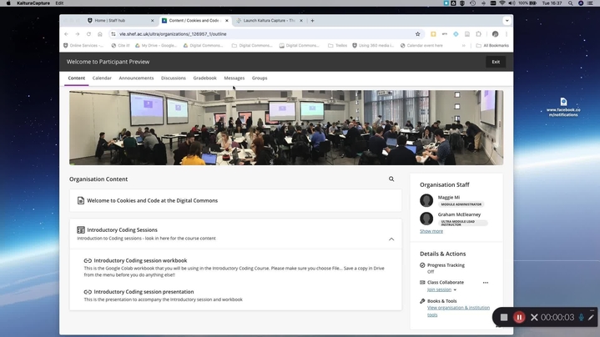This screenshot has height=337, width=600.
Task: Open the Groups tab
Action: coord(260,78)
